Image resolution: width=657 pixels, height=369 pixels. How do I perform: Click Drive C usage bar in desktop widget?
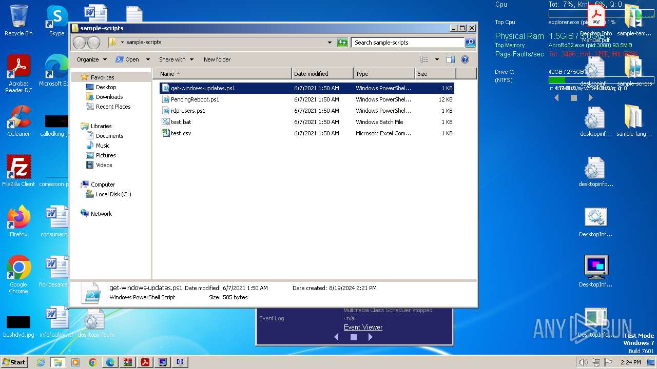tap(601, 80)
